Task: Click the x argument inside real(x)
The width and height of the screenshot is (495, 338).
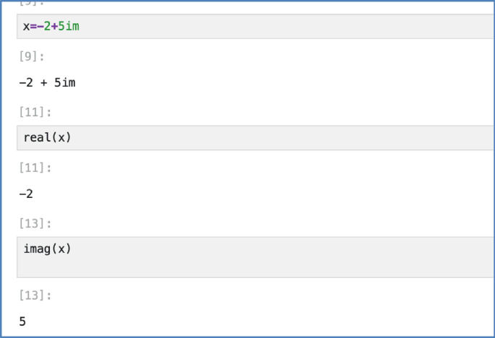Action: pyautogui.click(x=60, y=137)
